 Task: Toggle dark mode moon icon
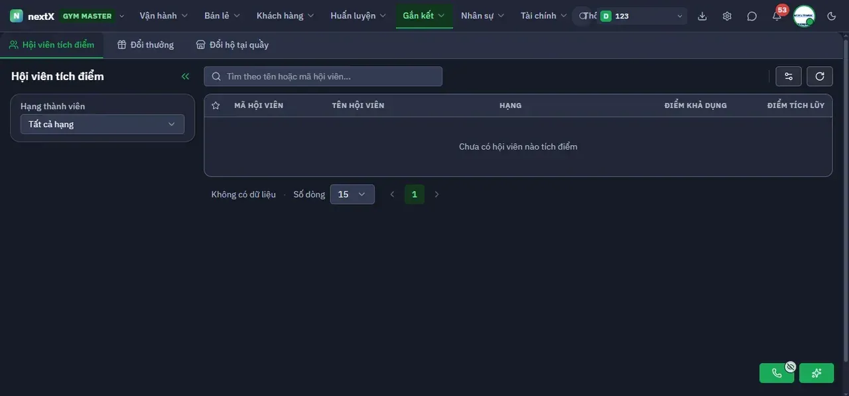pos(832,16)
